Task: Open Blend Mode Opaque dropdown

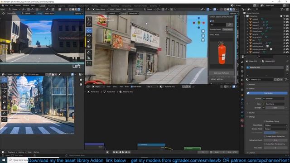Action: click(x=275, y=125)
